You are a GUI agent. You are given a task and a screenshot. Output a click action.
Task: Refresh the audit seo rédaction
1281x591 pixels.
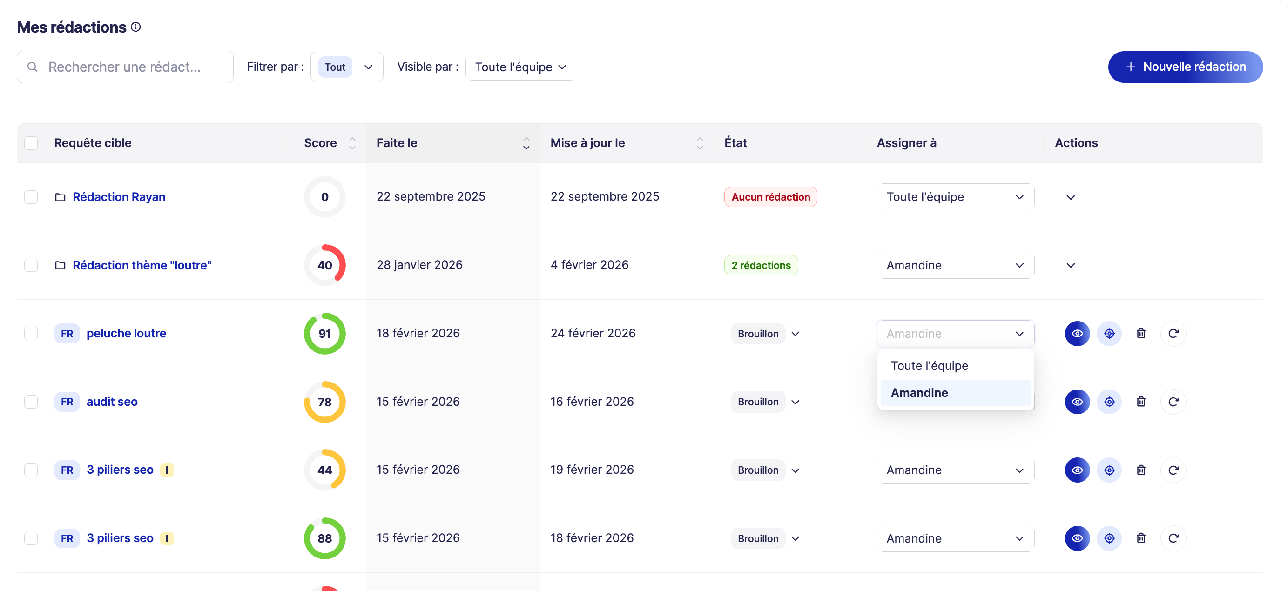pyautogui.click(x=1173, y=402)
